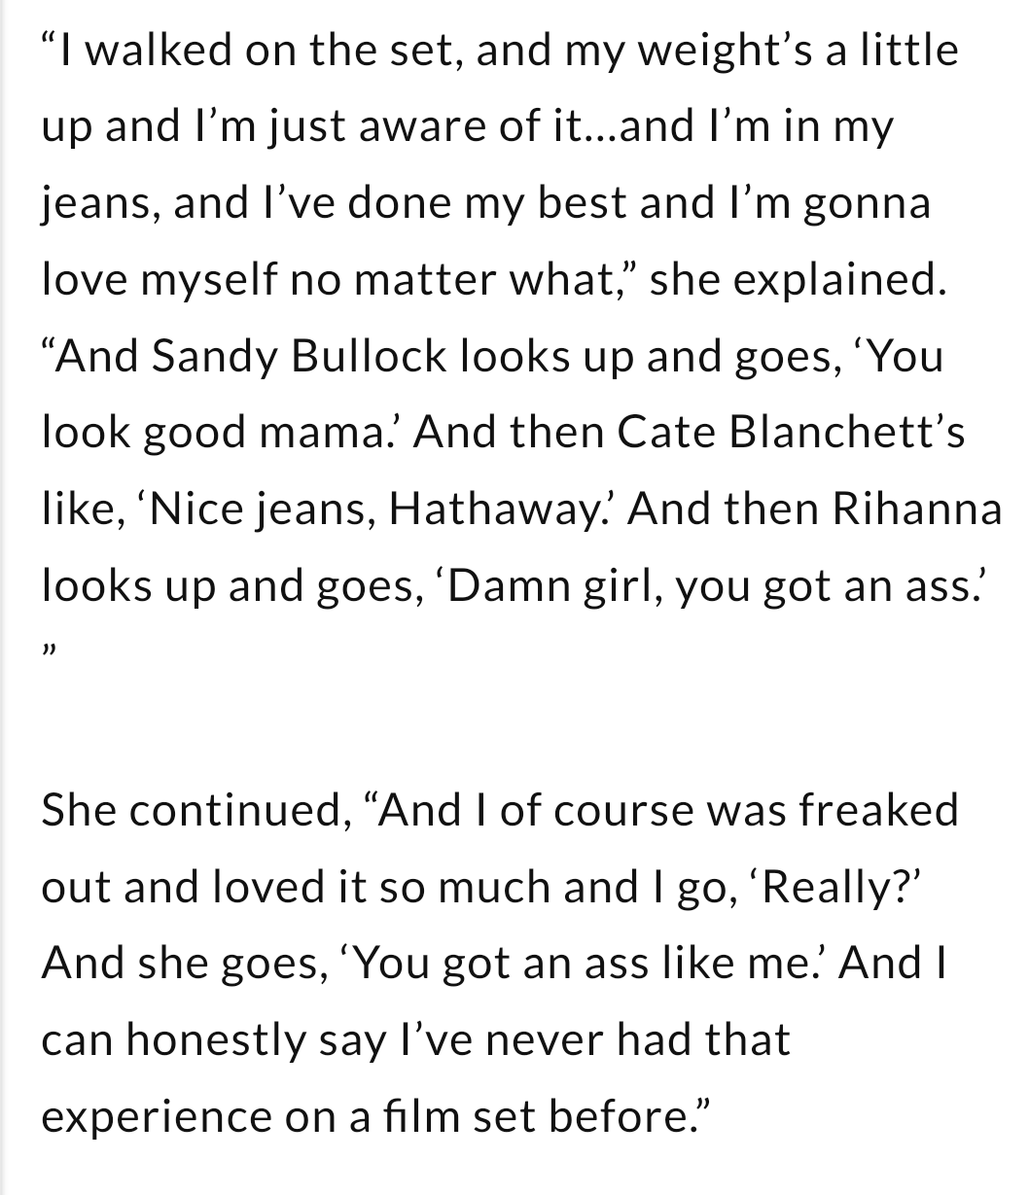Click the words "she explained"
This screenshot has width=1029, height=1195.
[796, 280]
